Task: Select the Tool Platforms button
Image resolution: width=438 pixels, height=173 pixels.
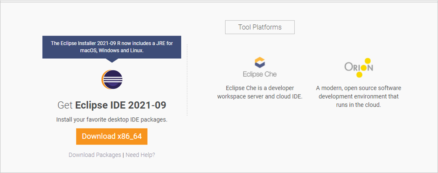Action: 260,27
